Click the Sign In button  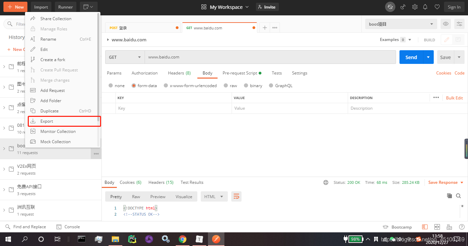pyautogui.click(x=454, y=7)
